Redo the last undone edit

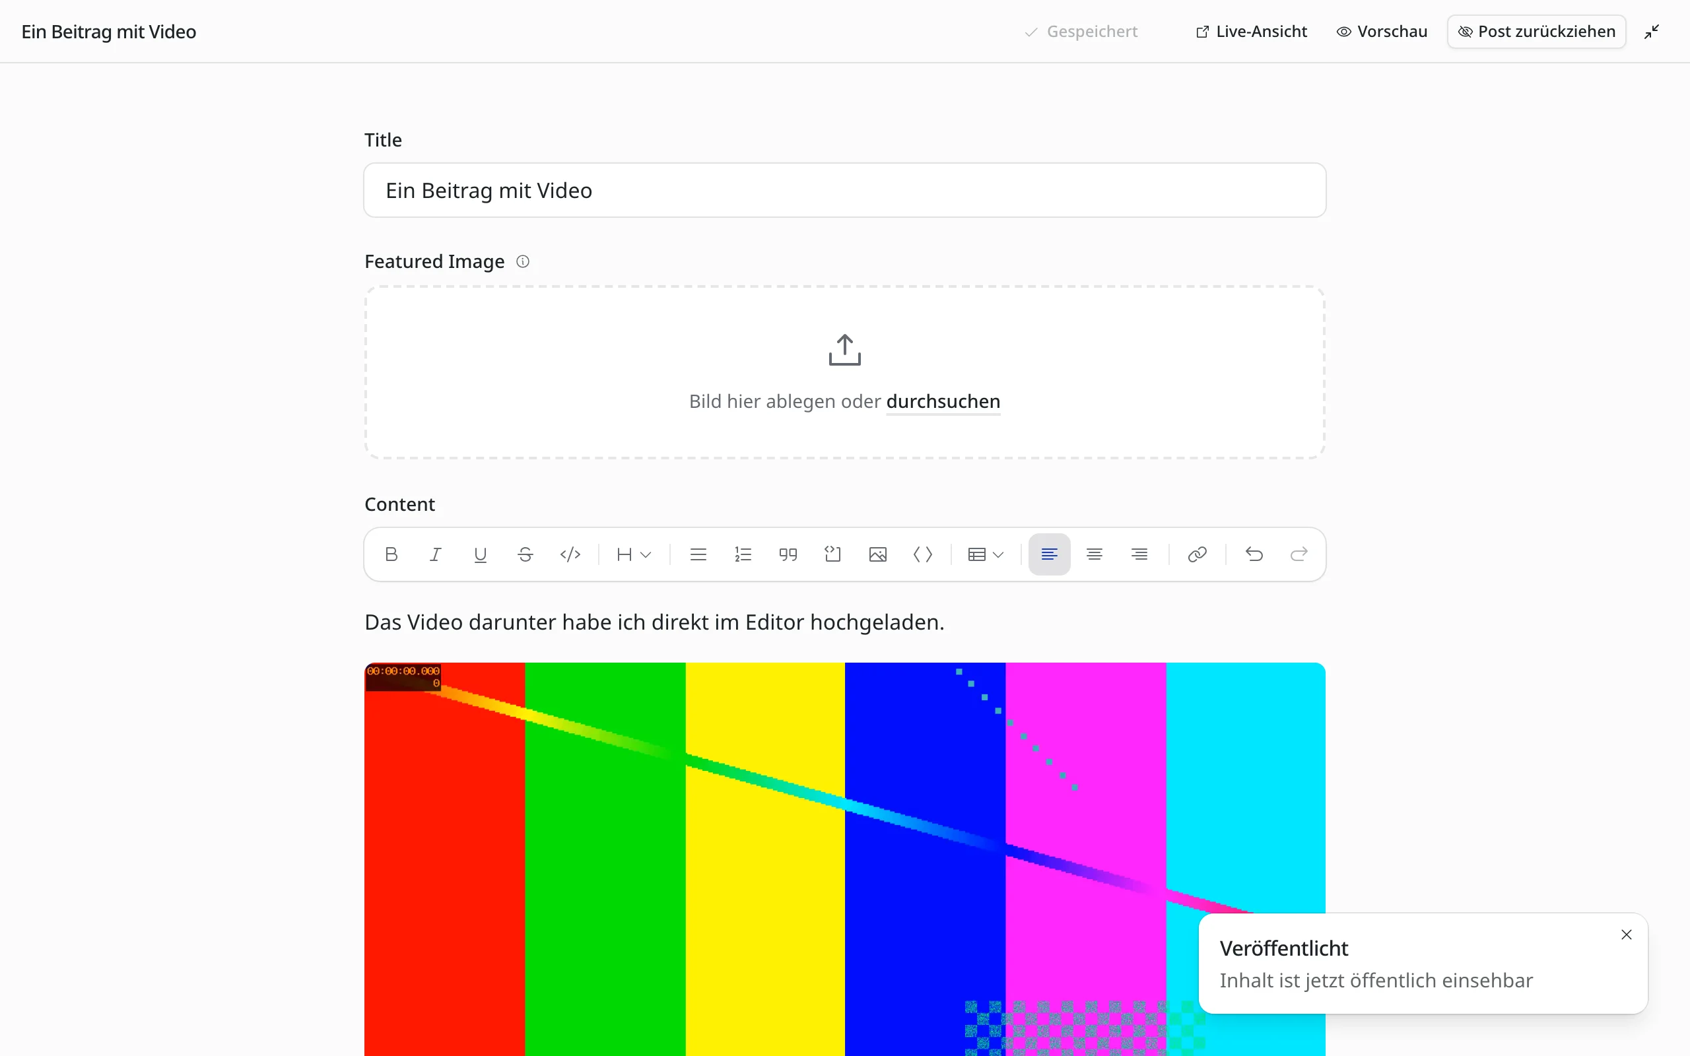[x=1299, y=554]
